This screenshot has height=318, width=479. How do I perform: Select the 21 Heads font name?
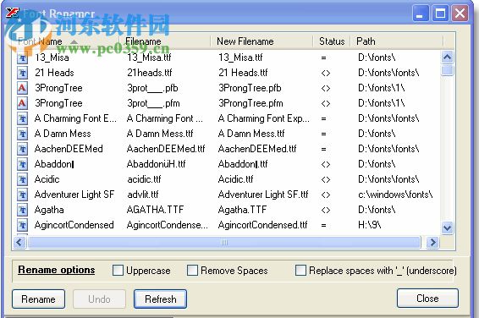coord(54,73)
